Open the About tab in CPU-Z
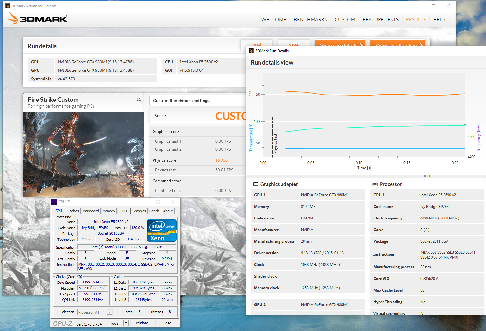Image resolution: width=486 pixels, height=331 pixels. 168,211
